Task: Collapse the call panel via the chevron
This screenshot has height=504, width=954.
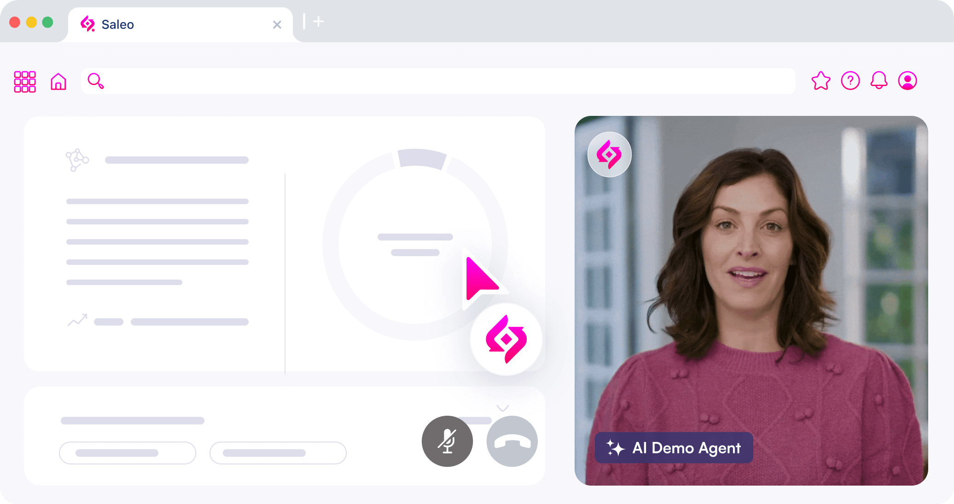Action: pos(503,407)
